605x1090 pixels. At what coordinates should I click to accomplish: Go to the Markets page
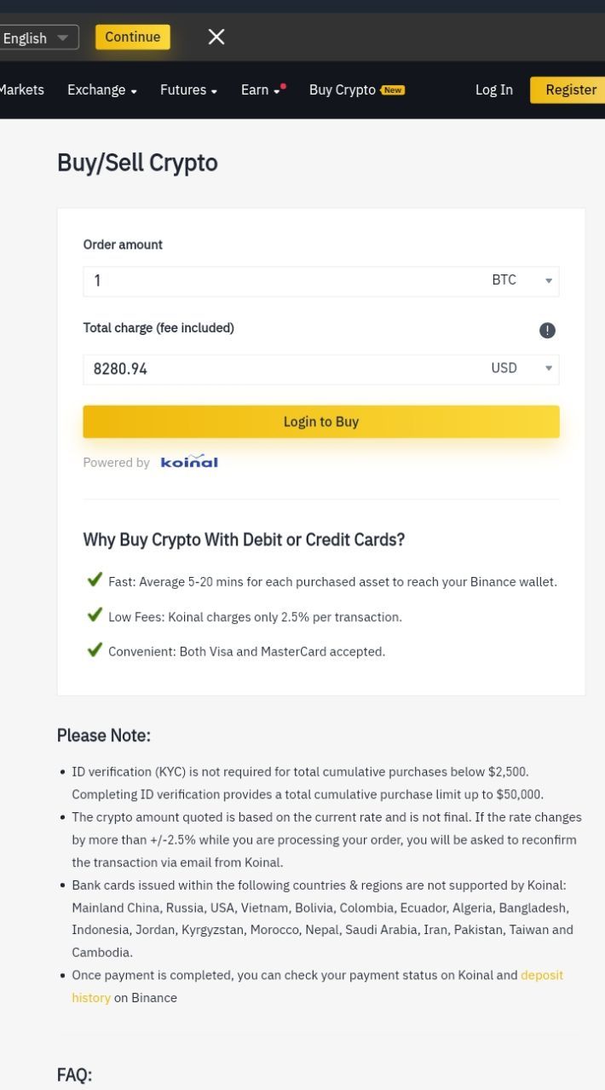[22, 89]
